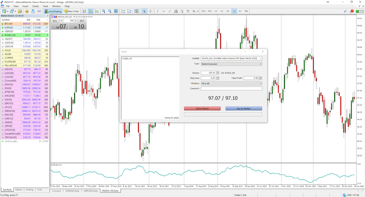Switch timeframe to W1
Image resolution: width=365 pixels, height=197 pixels.
tap(240, 11)
